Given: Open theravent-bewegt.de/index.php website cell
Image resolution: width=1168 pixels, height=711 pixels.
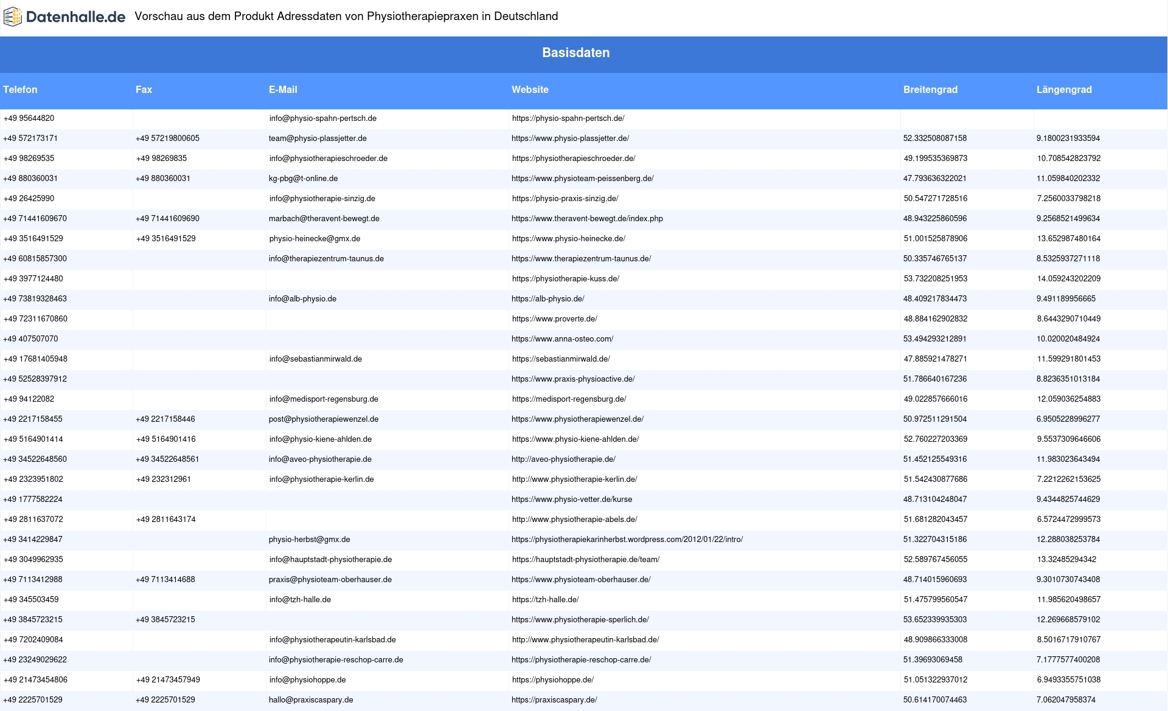Looking at the screenshot, I should tap(587, 219).
